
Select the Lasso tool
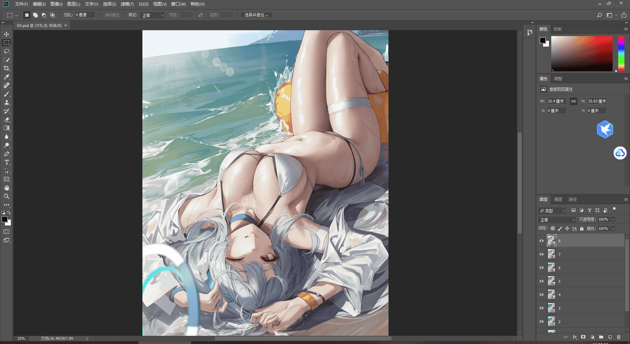point(7,51)
